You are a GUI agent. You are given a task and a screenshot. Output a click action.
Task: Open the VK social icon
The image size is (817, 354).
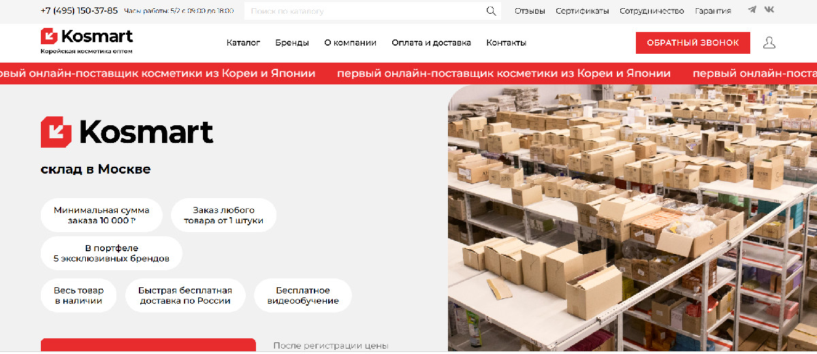[769, 10]
